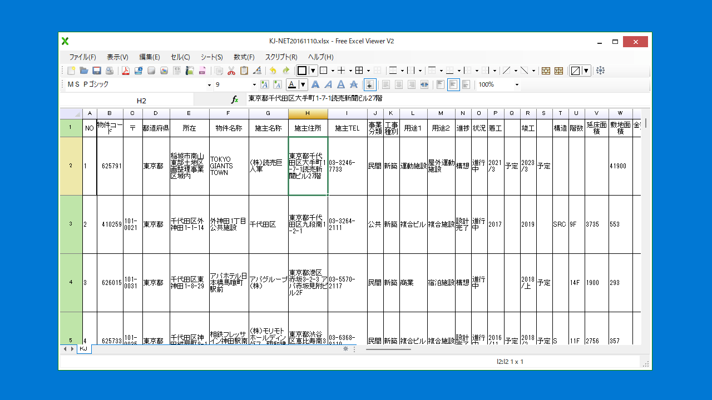The width and height of the screenshot is (712, 400).
Task: Decrease font size with the shrink-A icon
Action: click(x=277, y=84)
